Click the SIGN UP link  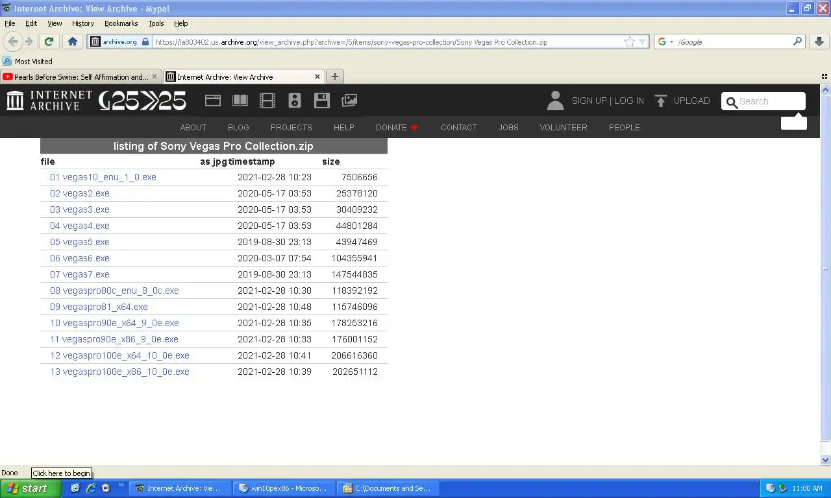tap(589, 101)
